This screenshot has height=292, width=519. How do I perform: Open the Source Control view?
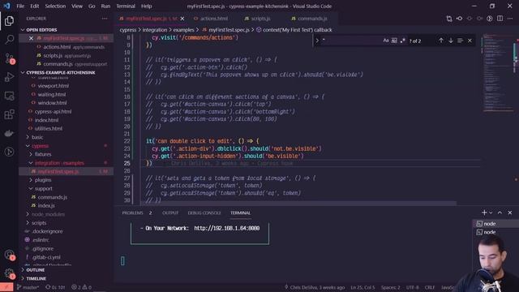click(x=9, y=58)
